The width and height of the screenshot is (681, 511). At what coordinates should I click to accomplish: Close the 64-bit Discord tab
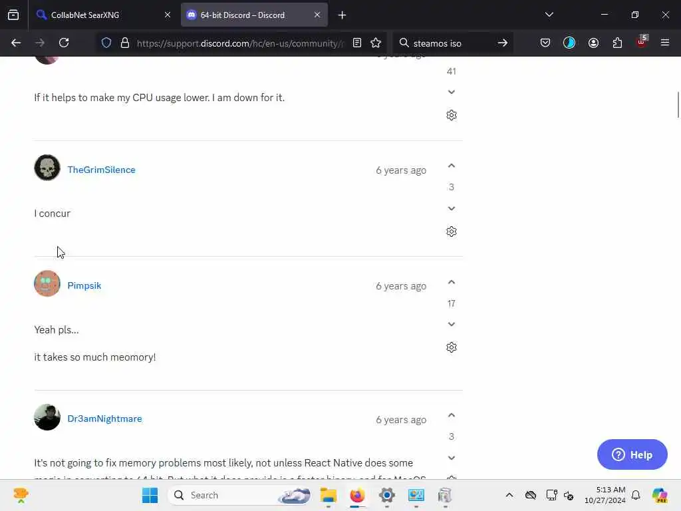click(317, 15)
